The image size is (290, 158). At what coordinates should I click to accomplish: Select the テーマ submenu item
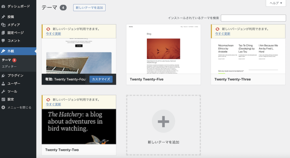pyautogui.click(x=6, y=60)
